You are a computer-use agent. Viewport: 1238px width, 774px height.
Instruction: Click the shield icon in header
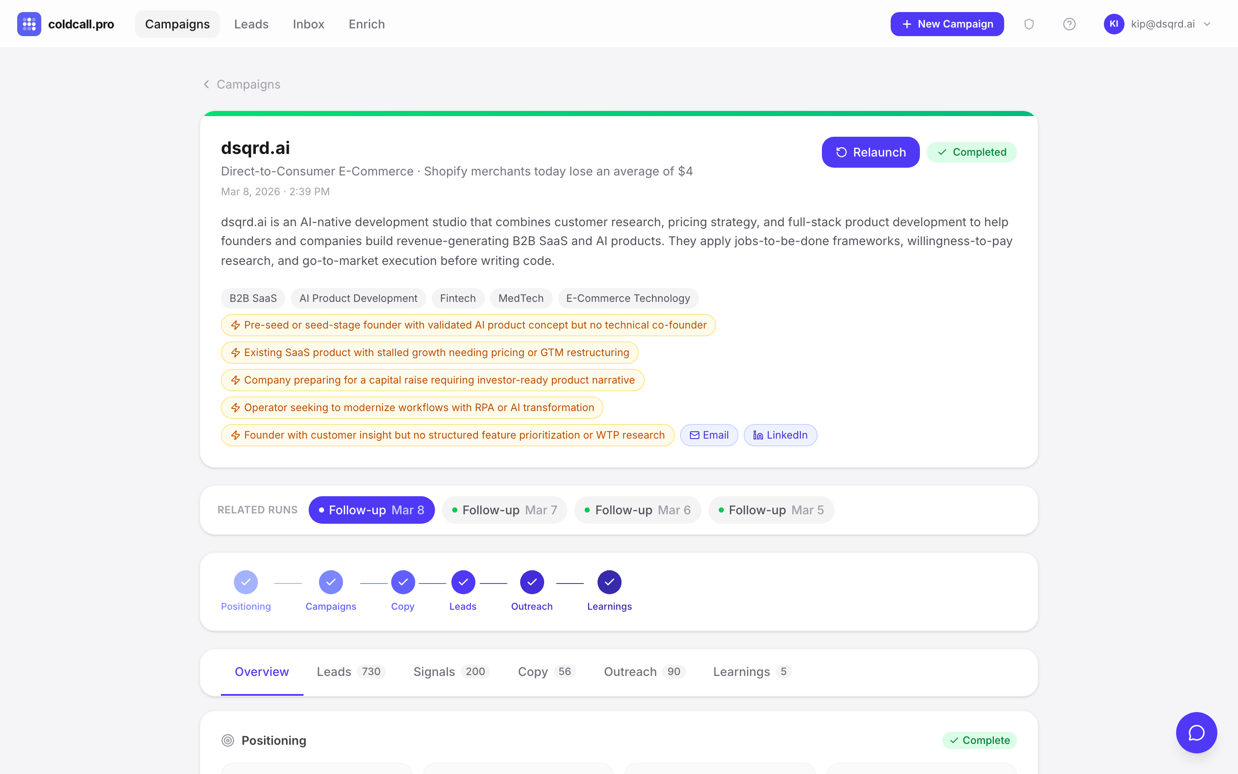1029,24
